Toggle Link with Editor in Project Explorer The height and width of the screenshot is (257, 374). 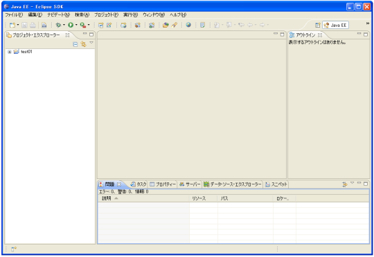[83, 44]
